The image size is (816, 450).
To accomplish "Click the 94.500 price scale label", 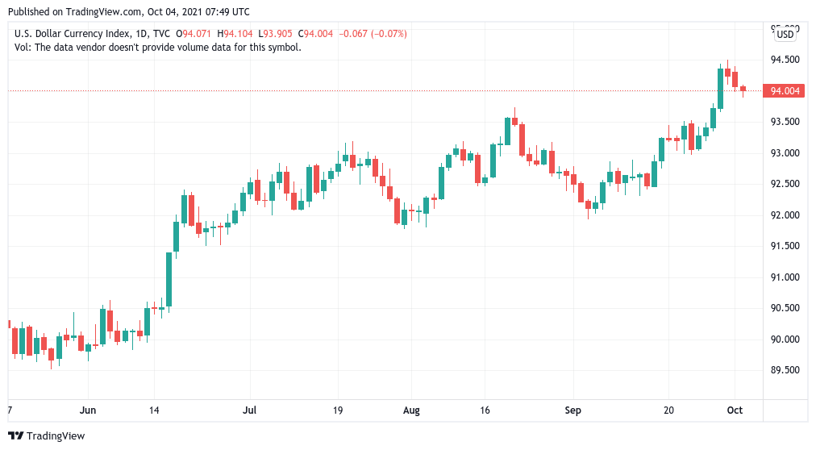I will point(785,60).
